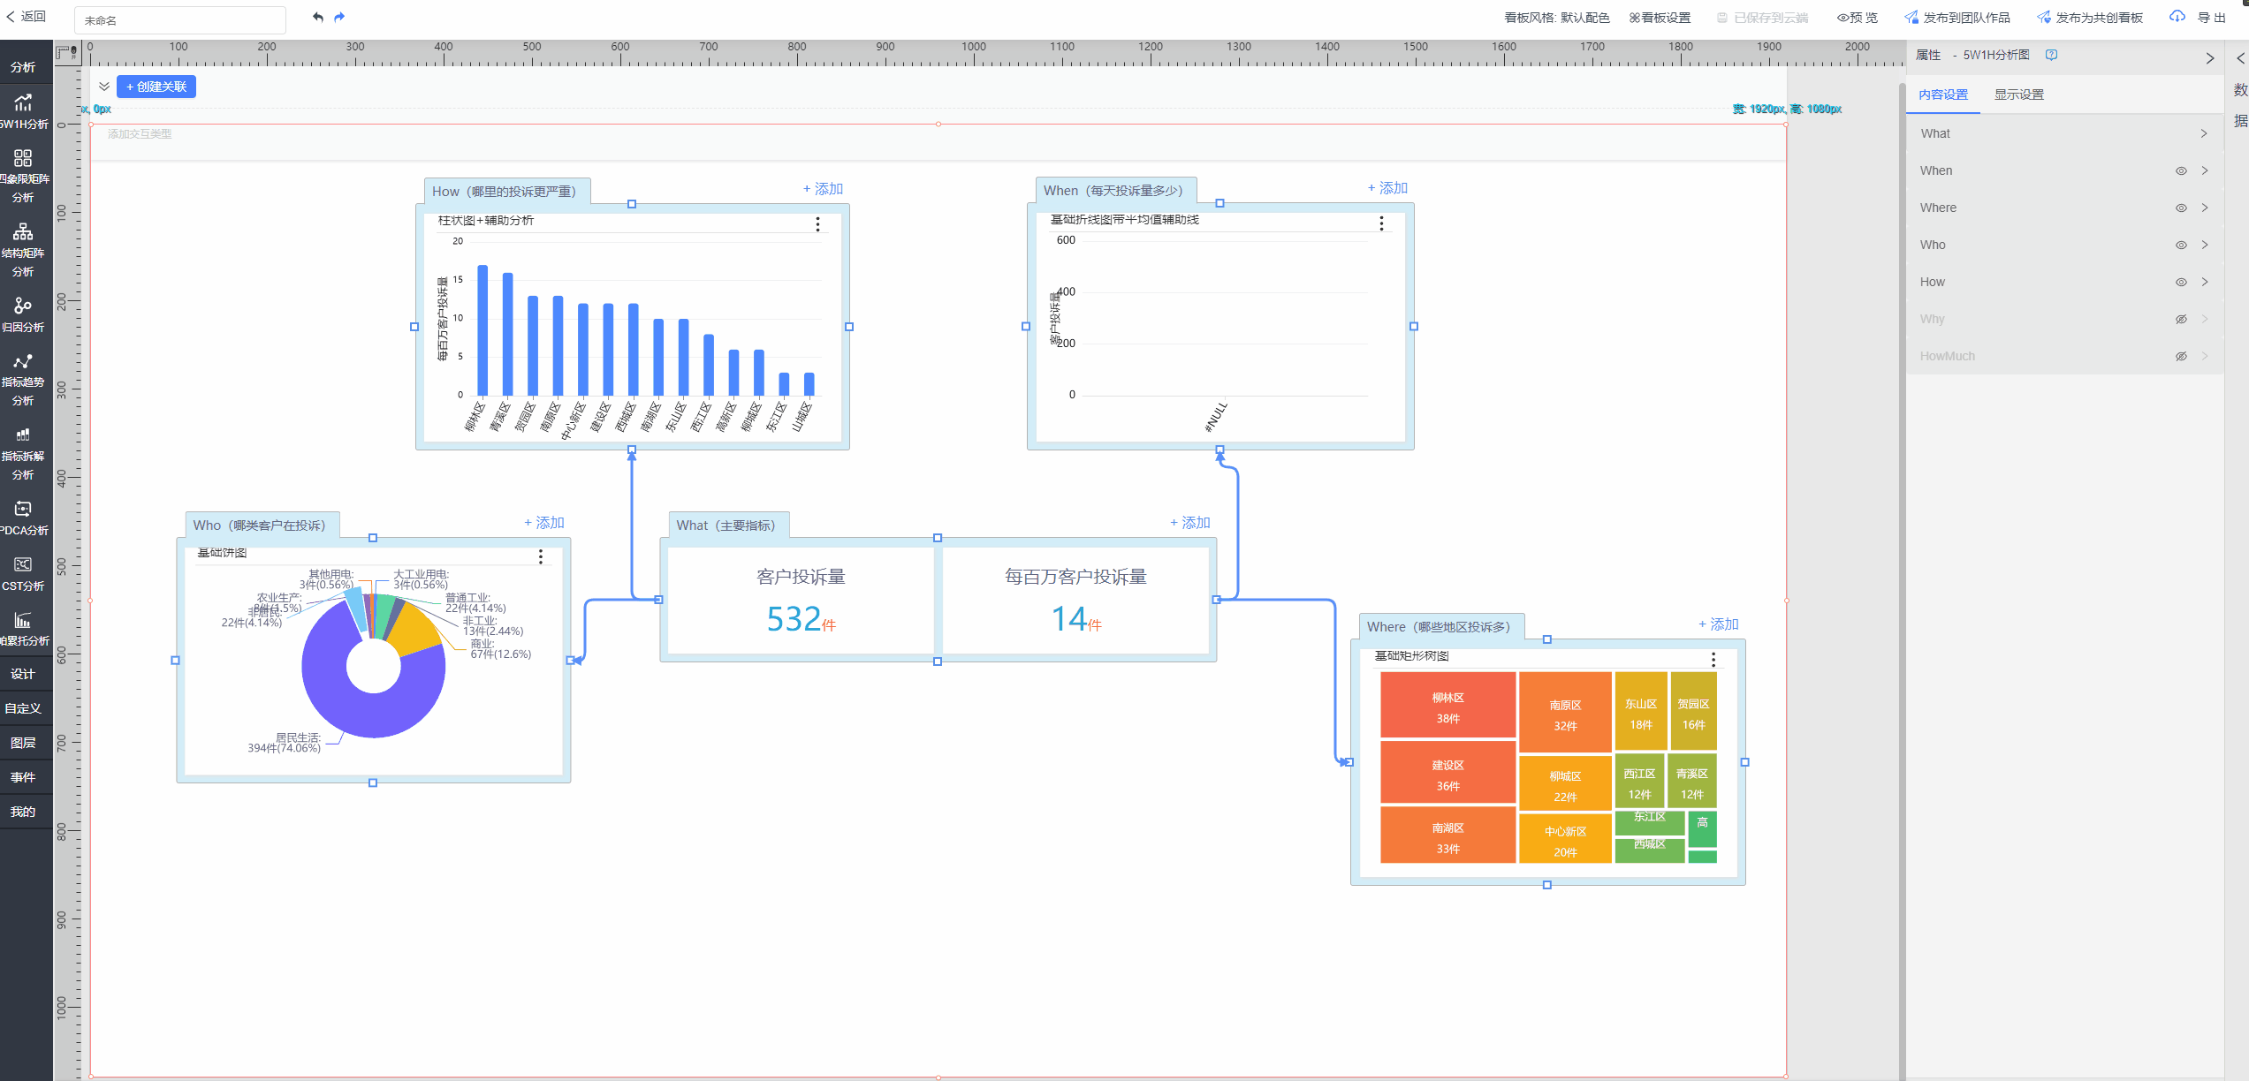This screenshot has height=1081, width=2249.
Task: Switch to the 显示设置 tab
Action: pyautogui.click(x=2018, y=94)
